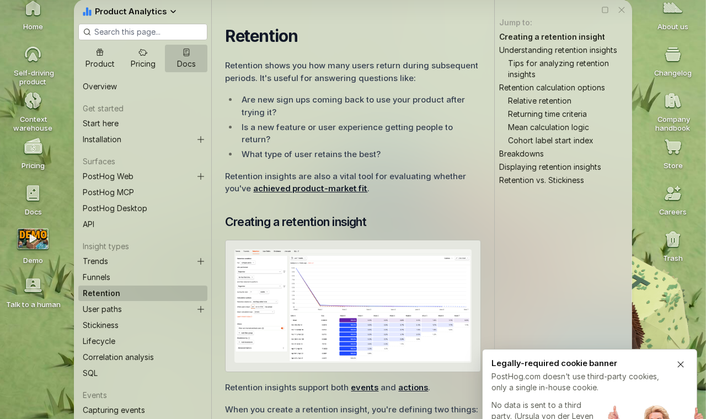Follow the achieved product-market fit link
The image size is (706, 419).
310,189
